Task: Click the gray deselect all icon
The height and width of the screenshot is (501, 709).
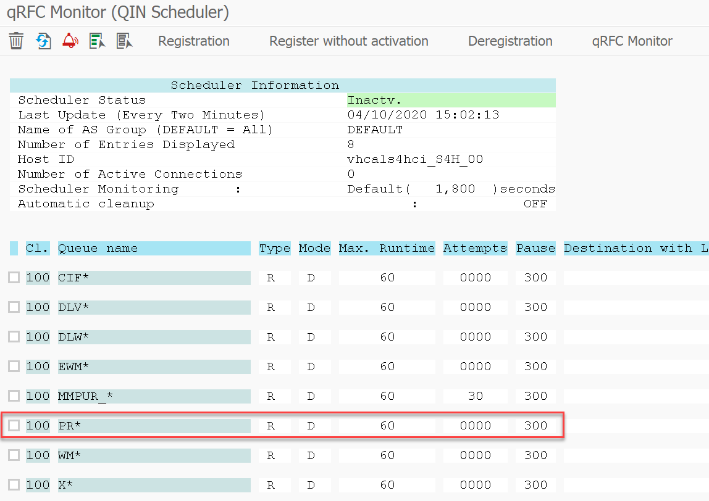Action: 125,41
